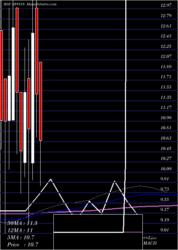Click the <<Live MACD label
Image resolution: width=178 pixels, height=250 pixels.
click(150, 241)
